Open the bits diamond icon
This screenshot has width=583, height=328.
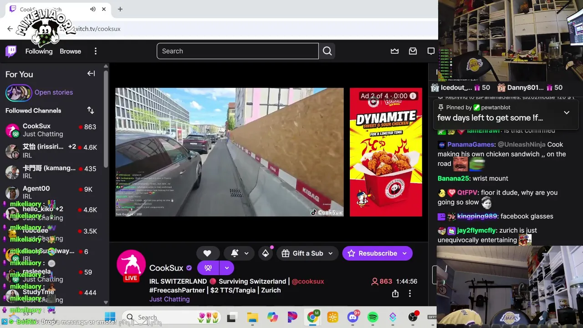point(266,253)
